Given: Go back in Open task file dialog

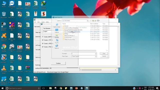Looking at the screenshot, I should click(x=91, y=21).
